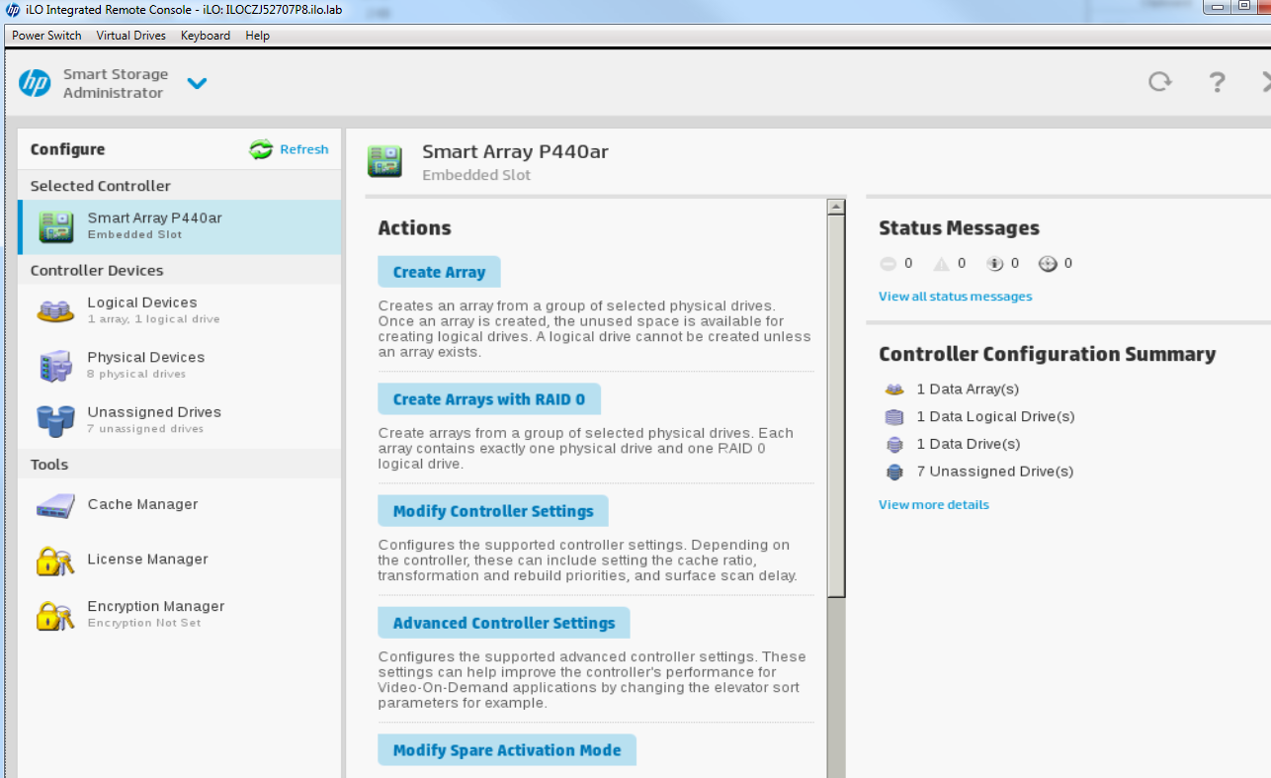Open the Virtual Drives menu
Screen dimensions: 1271x778
coord(131,36)
